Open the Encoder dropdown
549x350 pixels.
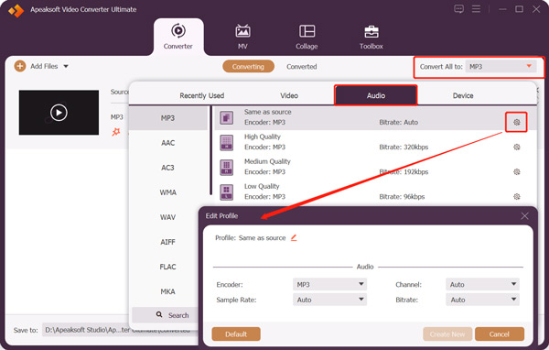pos(329,284)
